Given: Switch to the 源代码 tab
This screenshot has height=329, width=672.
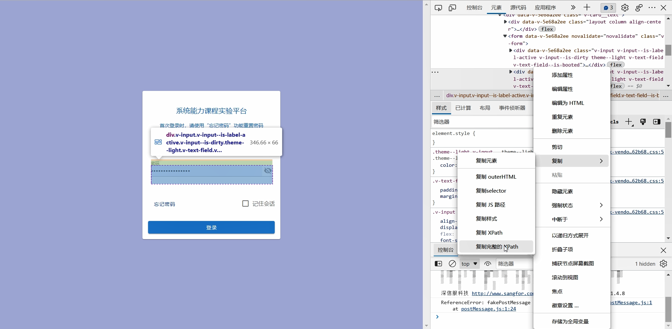Looking at the screenshot, I should click(518, 7).
